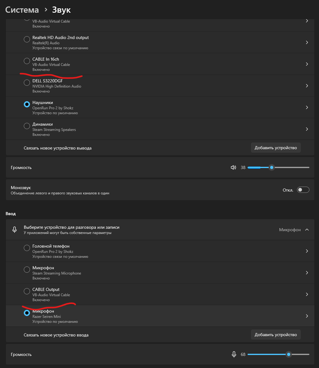
Task: Select DELL S3220DGF output radio button
Action: (27, 83)
